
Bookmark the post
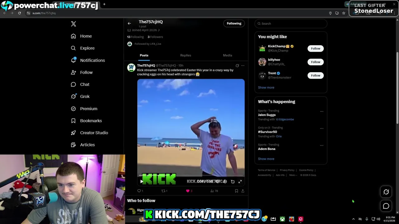[237, 191]
